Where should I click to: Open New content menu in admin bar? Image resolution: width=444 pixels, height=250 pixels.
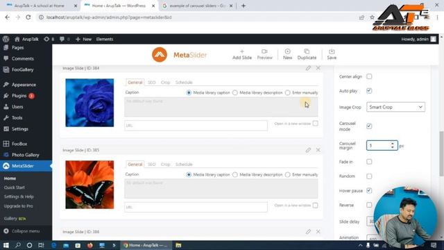pyautogui.click(x=83, y=39)
